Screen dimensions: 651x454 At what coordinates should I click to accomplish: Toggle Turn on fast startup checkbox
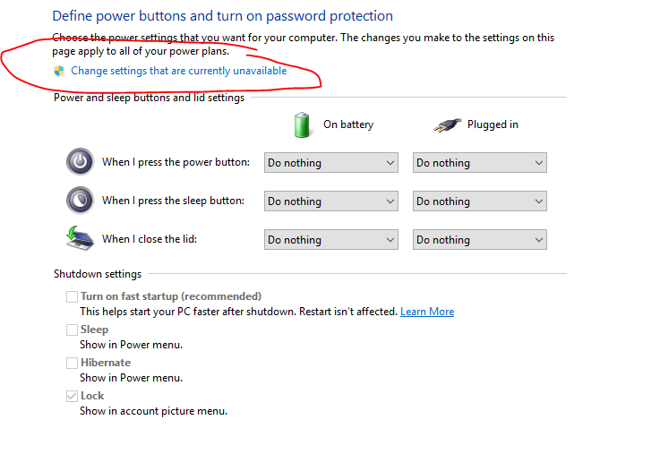72,296
